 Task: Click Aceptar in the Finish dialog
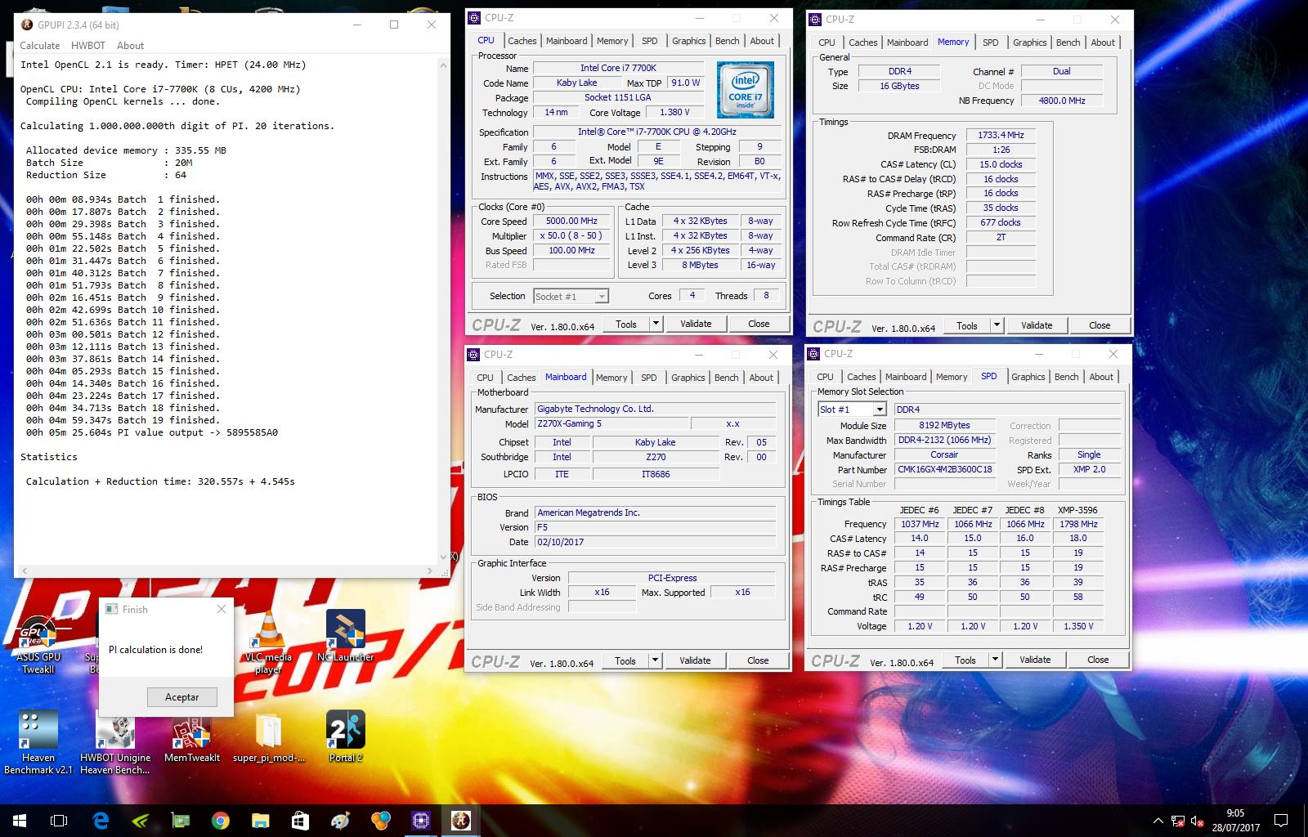(181, 697)
